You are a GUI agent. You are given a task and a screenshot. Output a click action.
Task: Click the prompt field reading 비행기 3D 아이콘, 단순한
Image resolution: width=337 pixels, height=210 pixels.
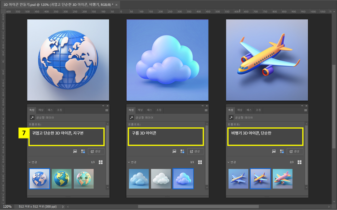266,137
